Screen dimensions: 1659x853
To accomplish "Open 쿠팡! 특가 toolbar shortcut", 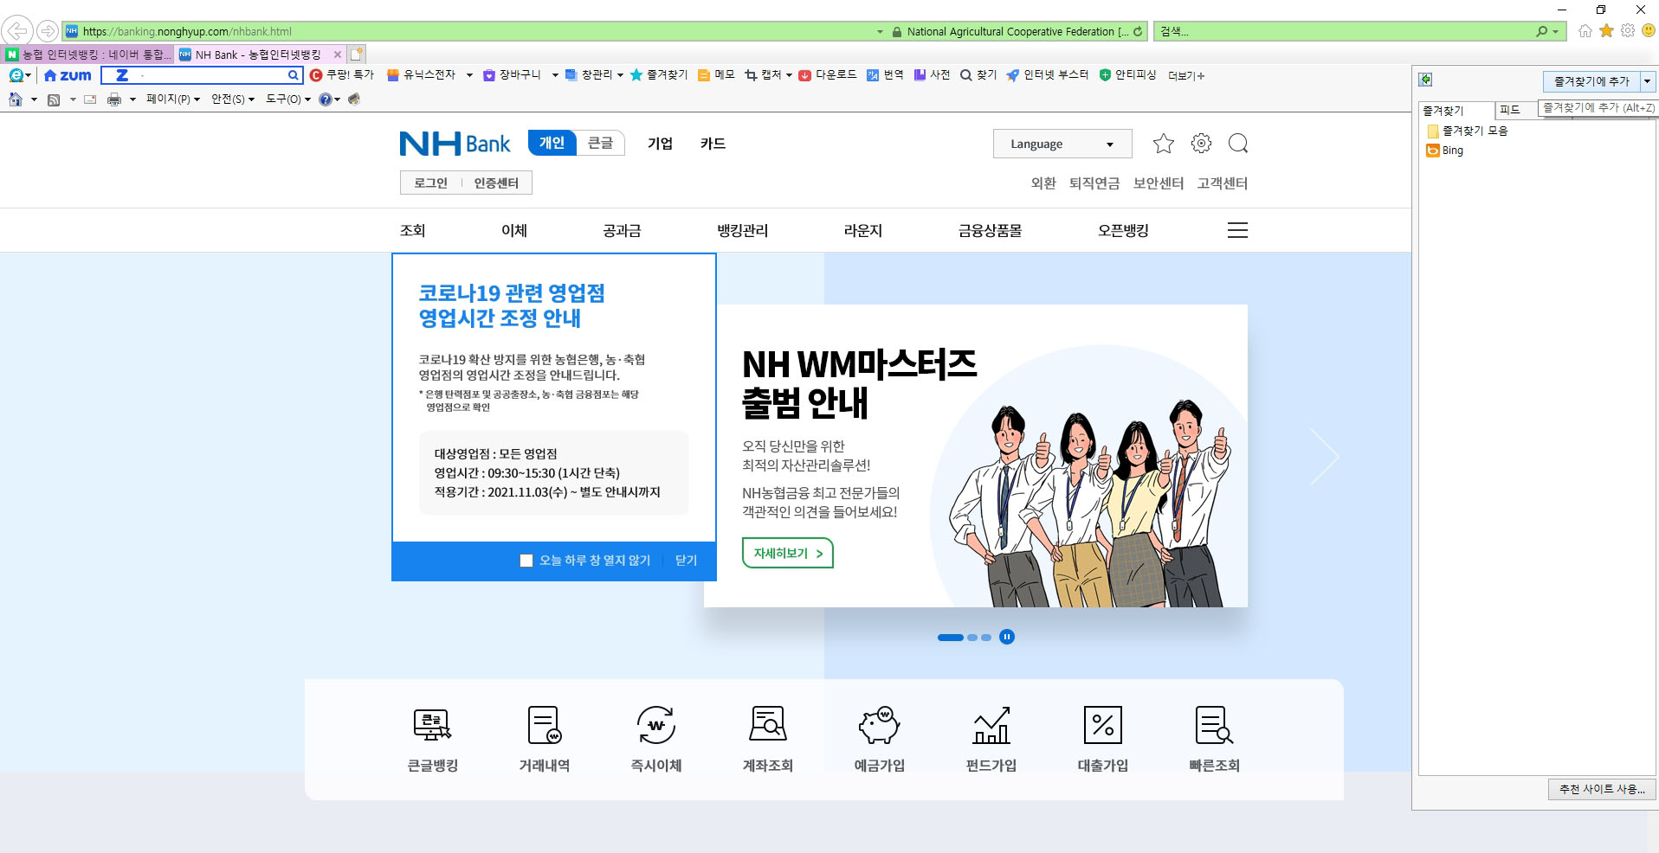I will click(x=342, y=75).
